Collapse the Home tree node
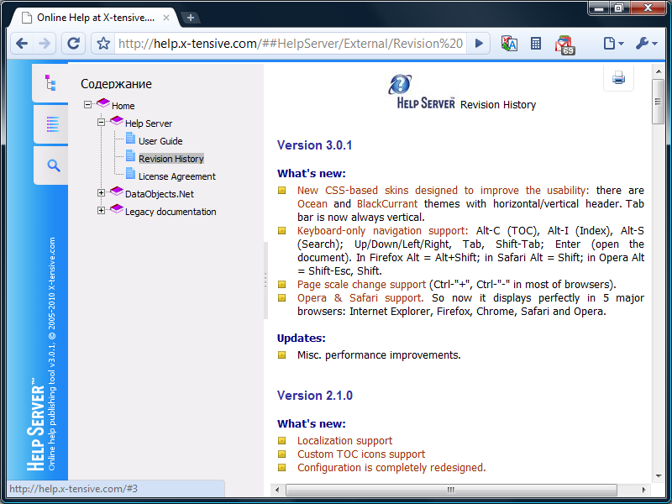Screen dimensions: 672x504 point(88,104)
